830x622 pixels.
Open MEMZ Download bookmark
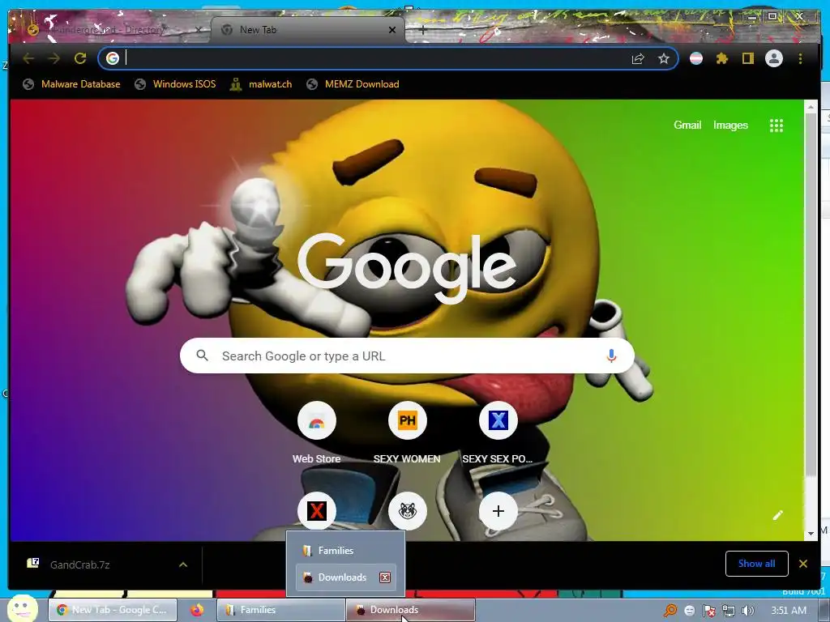tap(353, 84)
